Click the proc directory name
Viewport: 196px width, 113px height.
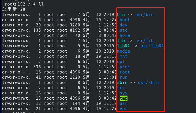pyautogui.click(x=125, y=67)
